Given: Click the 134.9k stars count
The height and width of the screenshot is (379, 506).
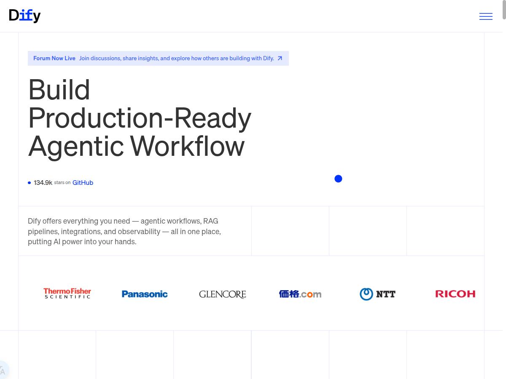Looking at the screenshot, I should [43, 183].
